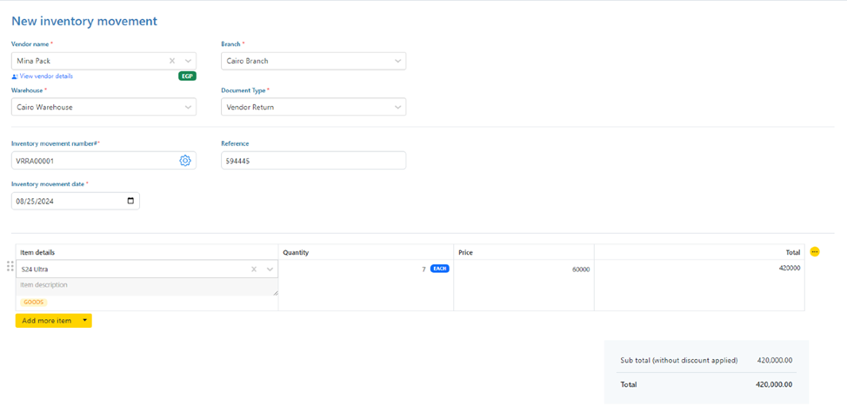Expand the S24 Ultra item dropdown
The width and height of the screenshot is (847, 406).
(x=270, y=270)
